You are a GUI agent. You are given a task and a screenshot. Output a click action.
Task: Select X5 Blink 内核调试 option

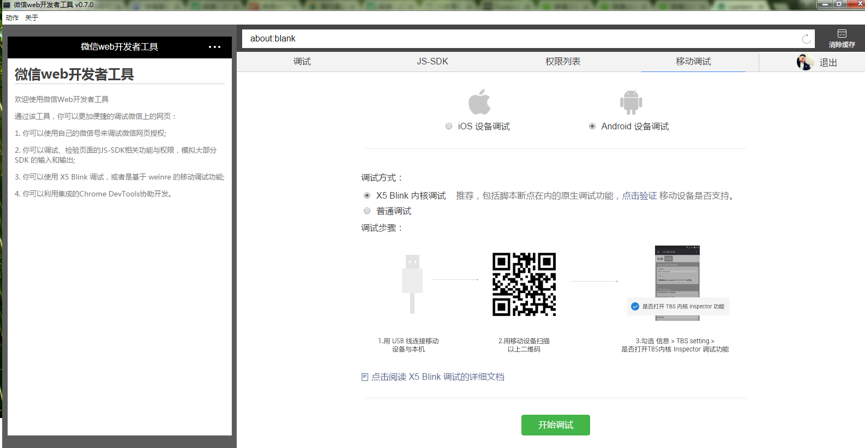click(367, 195)
